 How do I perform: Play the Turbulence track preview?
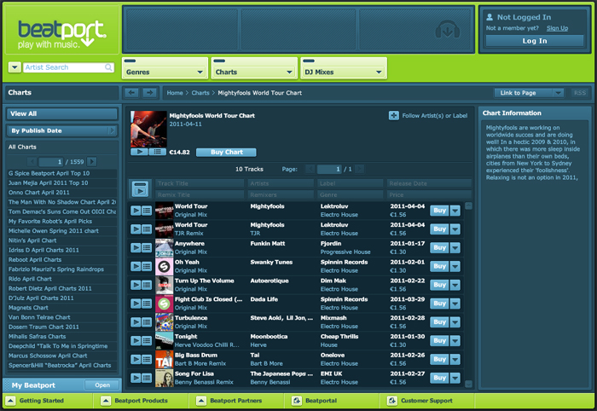click(x=136, y=322)
